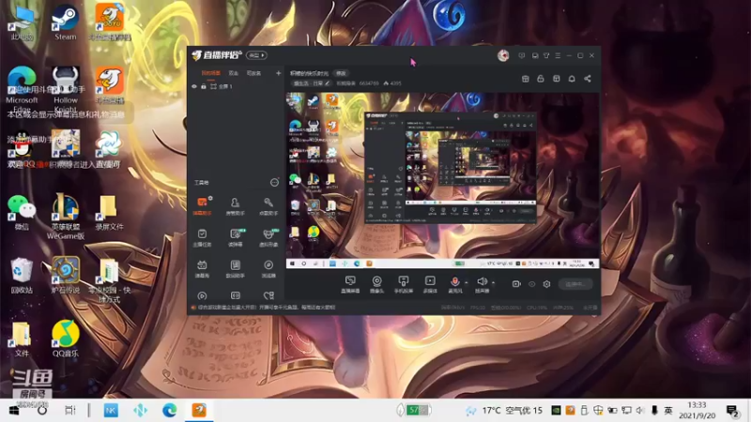Open Steam from the desktop
This screenshot has width=751, height=422.
coord(65,23)
